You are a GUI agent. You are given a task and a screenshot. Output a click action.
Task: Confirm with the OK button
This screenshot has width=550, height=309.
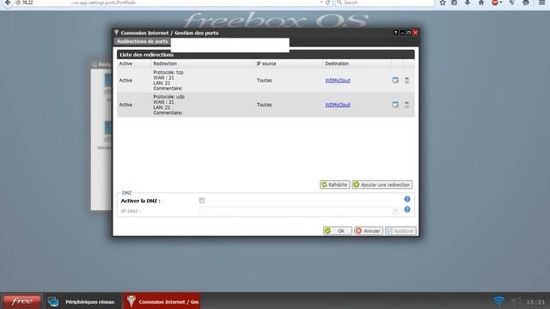[x=337, y=231]
